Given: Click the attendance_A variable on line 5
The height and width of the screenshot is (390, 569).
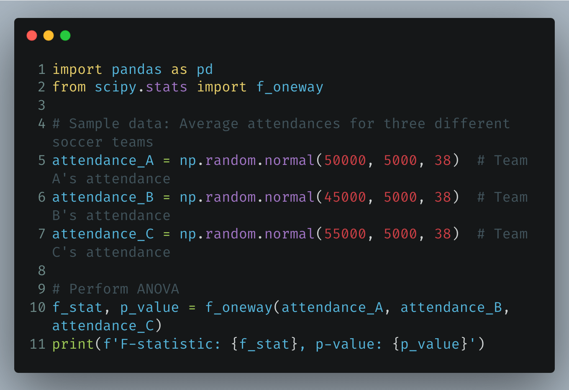Looking at the screenshot, I should tap(103, 160).
